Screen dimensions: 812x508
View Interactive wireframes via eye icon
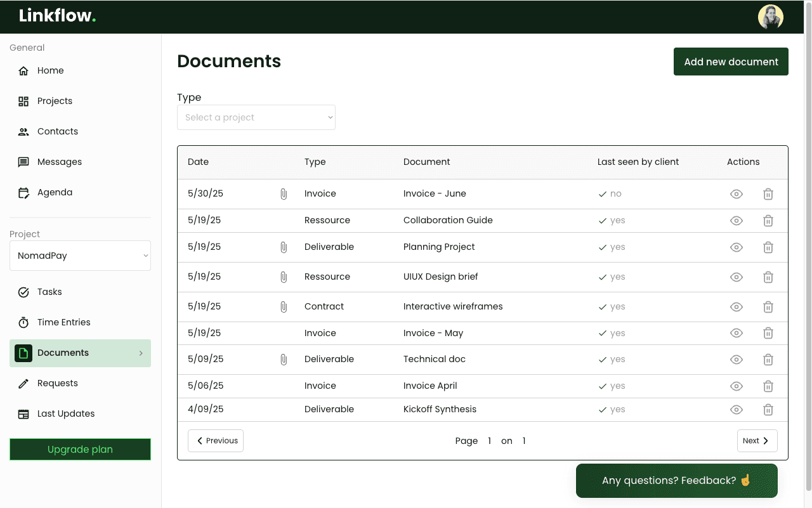pyautogui.click(x=736, y=307)
